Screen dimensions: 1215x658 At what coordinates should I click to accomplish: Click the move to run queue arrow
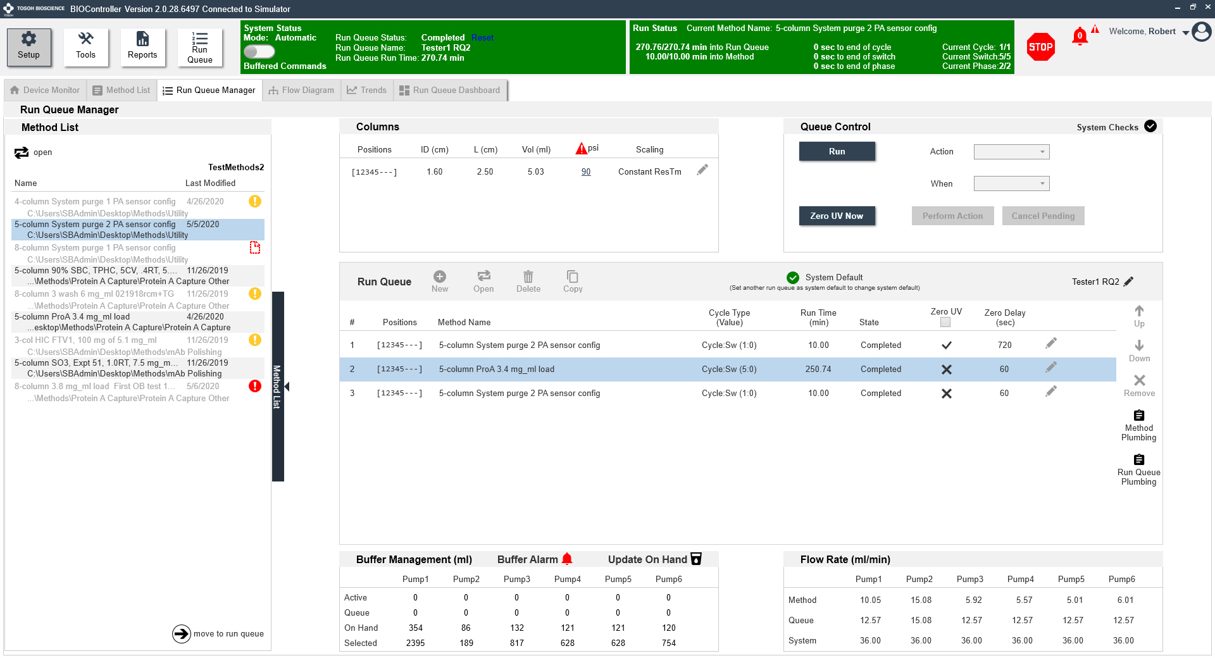click(182, 633)
